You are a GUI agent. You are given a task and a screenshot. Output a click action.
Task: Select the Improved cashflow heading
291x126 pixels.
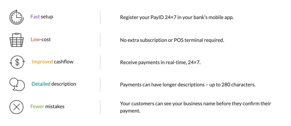tap(53, 62)
